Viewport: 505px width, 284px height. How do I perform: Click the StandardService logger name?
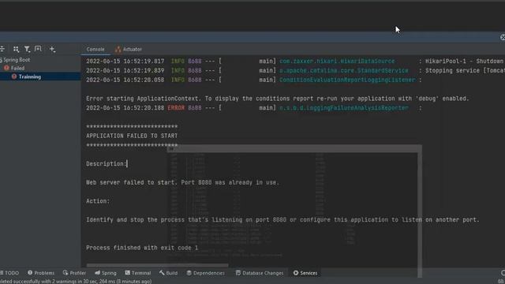click(344, 70)
